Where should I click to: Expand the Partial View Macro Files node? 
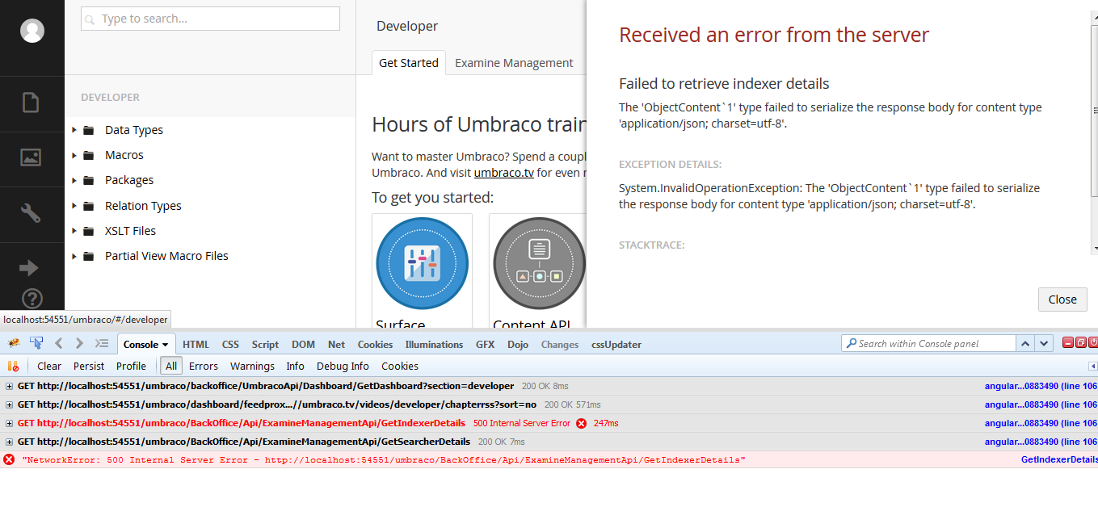[x=74, y=256]
